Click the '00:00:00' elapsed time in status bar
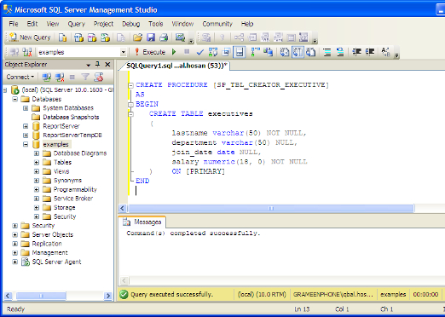Viewport: 445px width, 317px height. pos(425,295)
